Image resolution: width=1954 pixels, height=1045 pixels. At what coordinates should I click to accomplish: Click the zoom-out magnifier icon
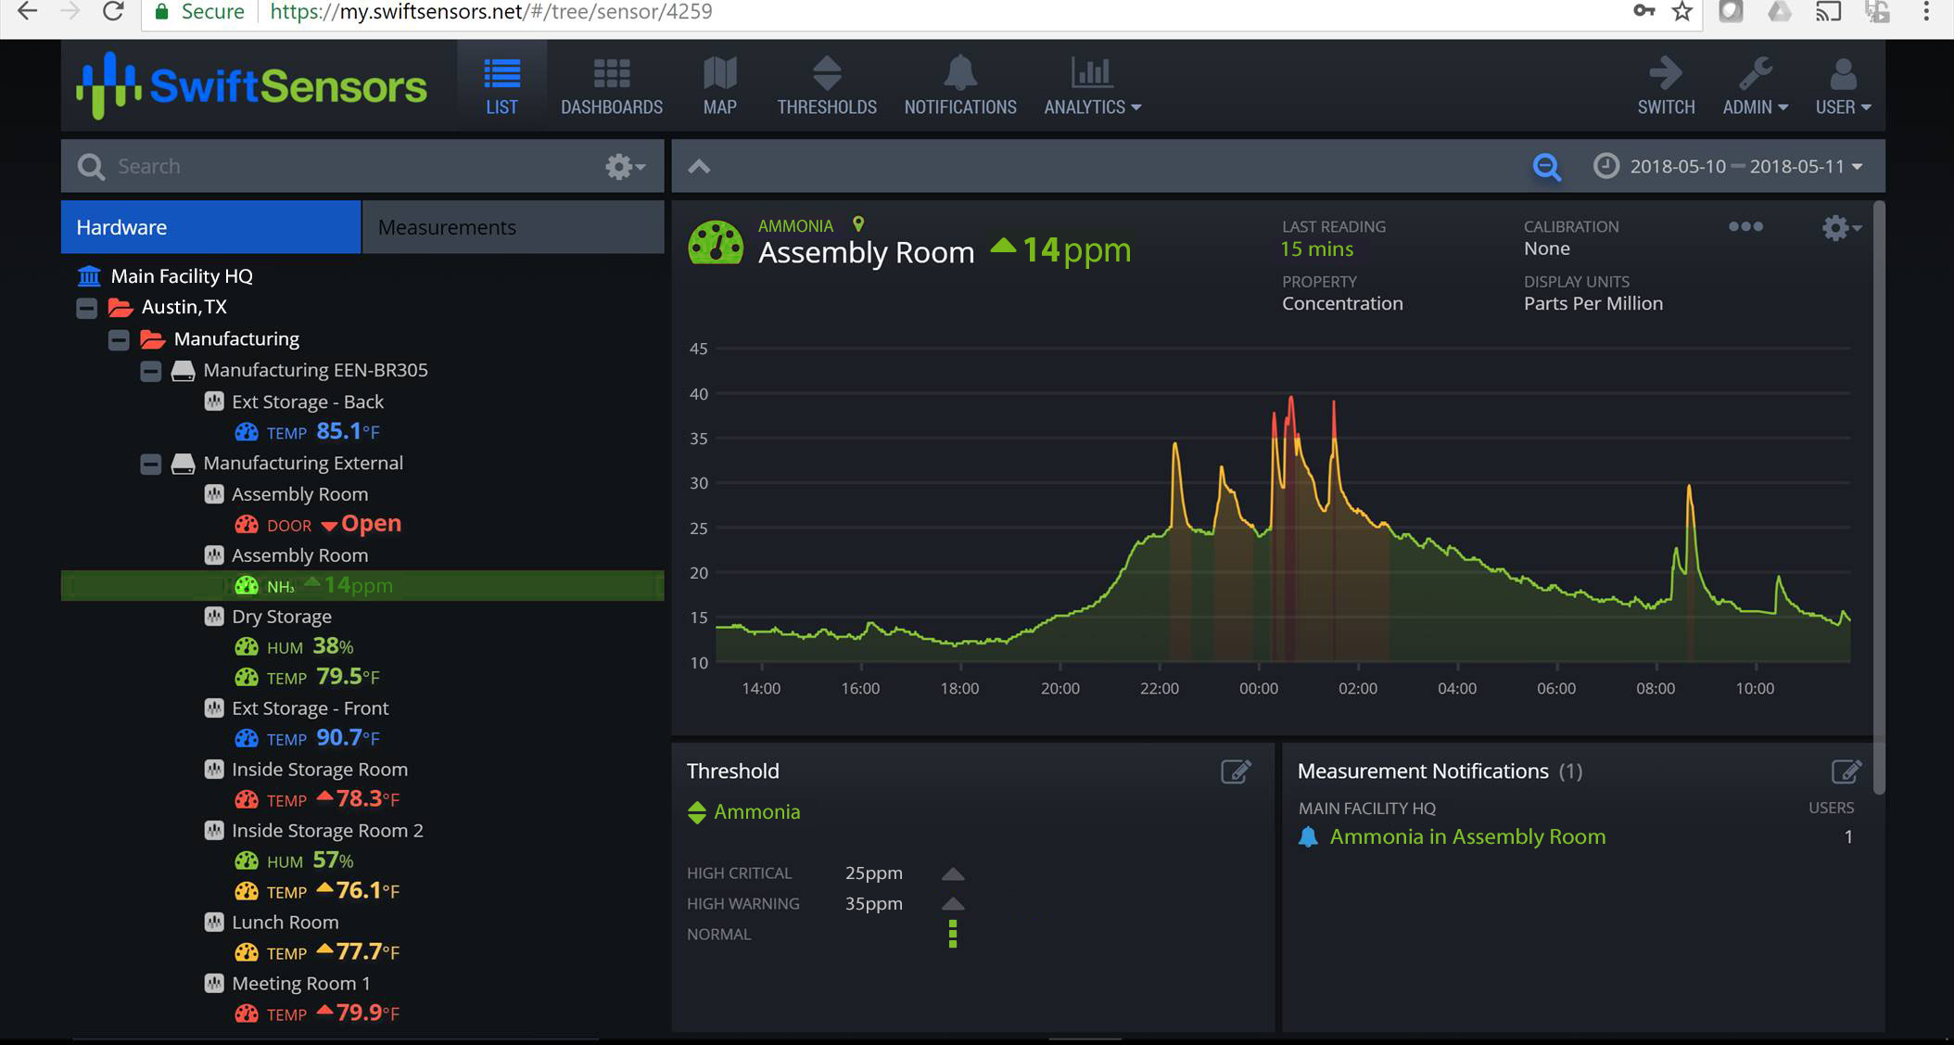[x=1546, y=167]
